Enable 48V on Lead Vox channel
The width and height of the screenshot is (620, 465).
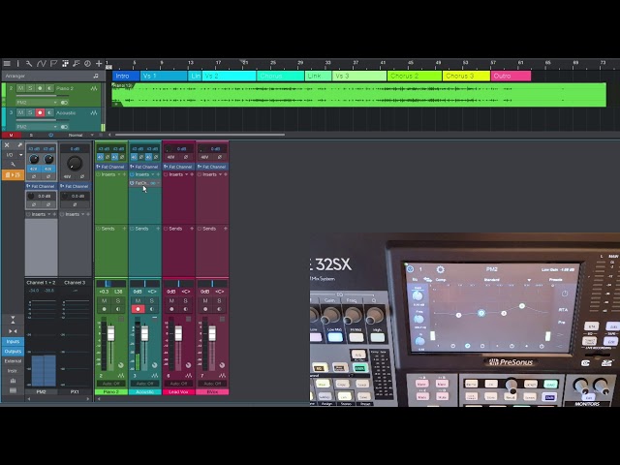coord(170,157)
